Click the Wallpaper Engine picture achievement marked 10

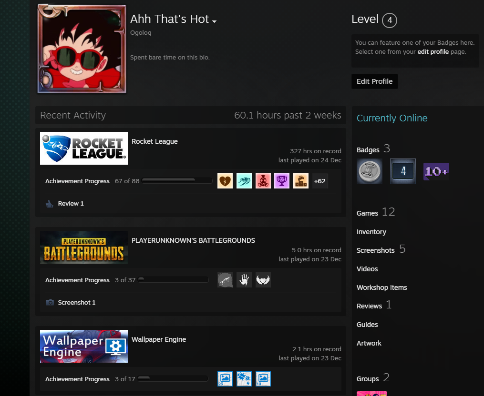[x=263, y=379]
